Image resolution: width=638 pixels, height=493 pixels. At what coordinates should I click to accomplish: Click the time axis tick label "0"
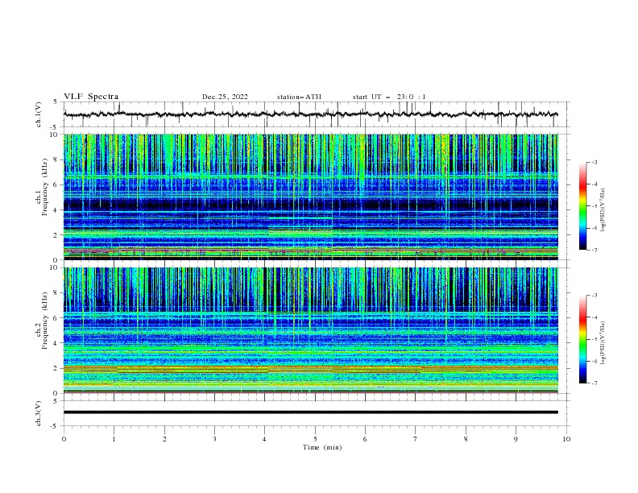64,439
